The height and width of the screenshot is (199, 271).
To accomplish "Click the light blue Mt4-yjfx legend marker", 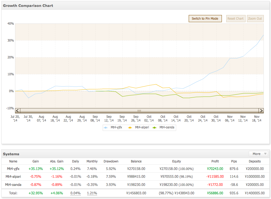I will pos(105,127).
